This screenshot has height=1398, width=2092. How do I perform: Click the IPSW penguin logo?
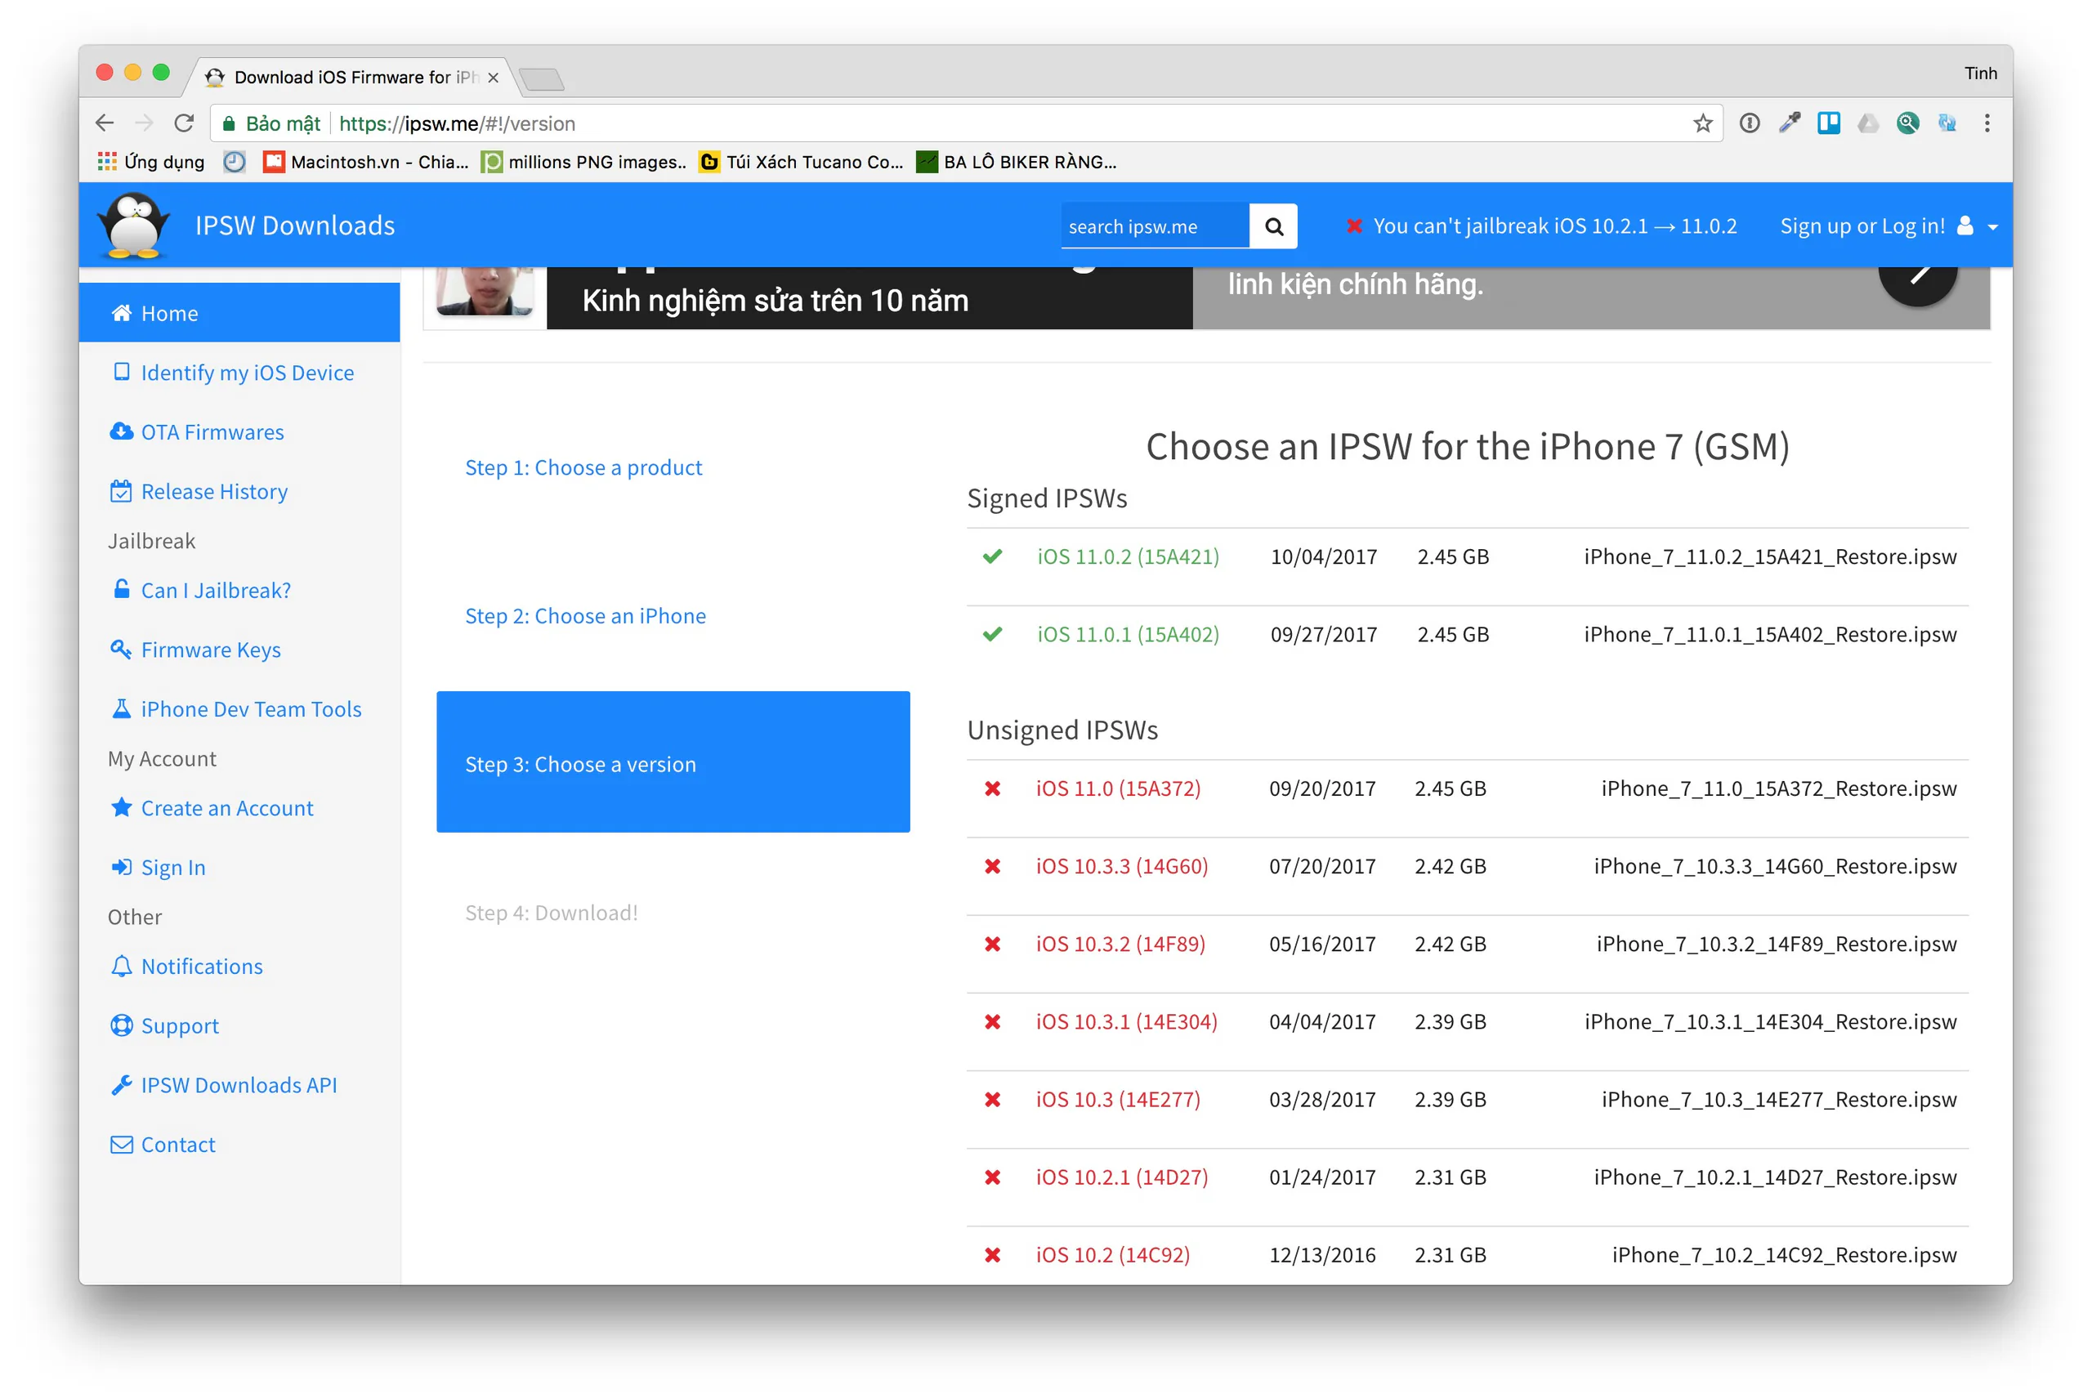[133, 226]
